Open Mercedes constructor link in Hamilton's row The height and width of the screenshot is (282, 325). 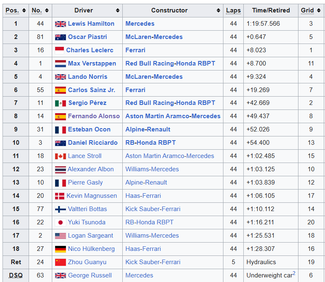click(x=140, y=24)
